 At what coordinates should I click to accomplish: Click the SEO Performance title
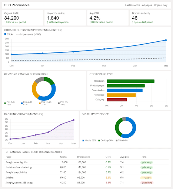pyautogui.click(x=17, y=5)
